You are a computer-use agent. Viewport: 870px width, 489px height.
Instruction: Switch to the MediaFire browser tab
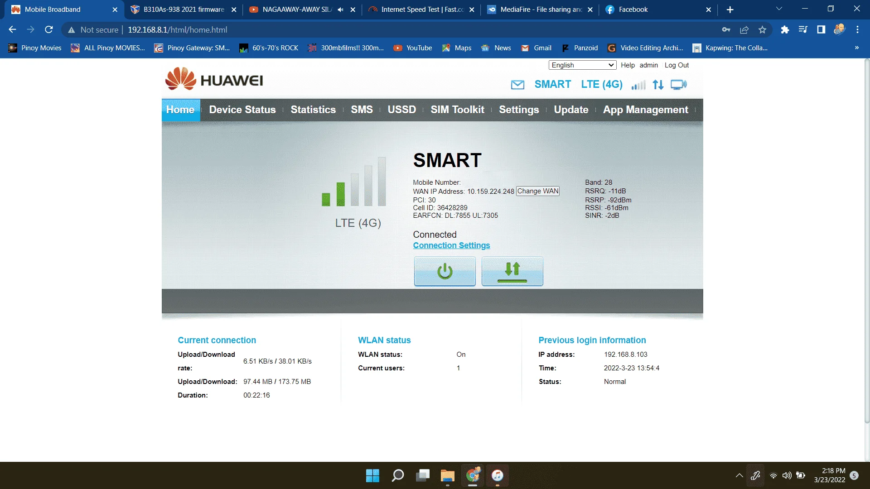[x=541, y=10]
